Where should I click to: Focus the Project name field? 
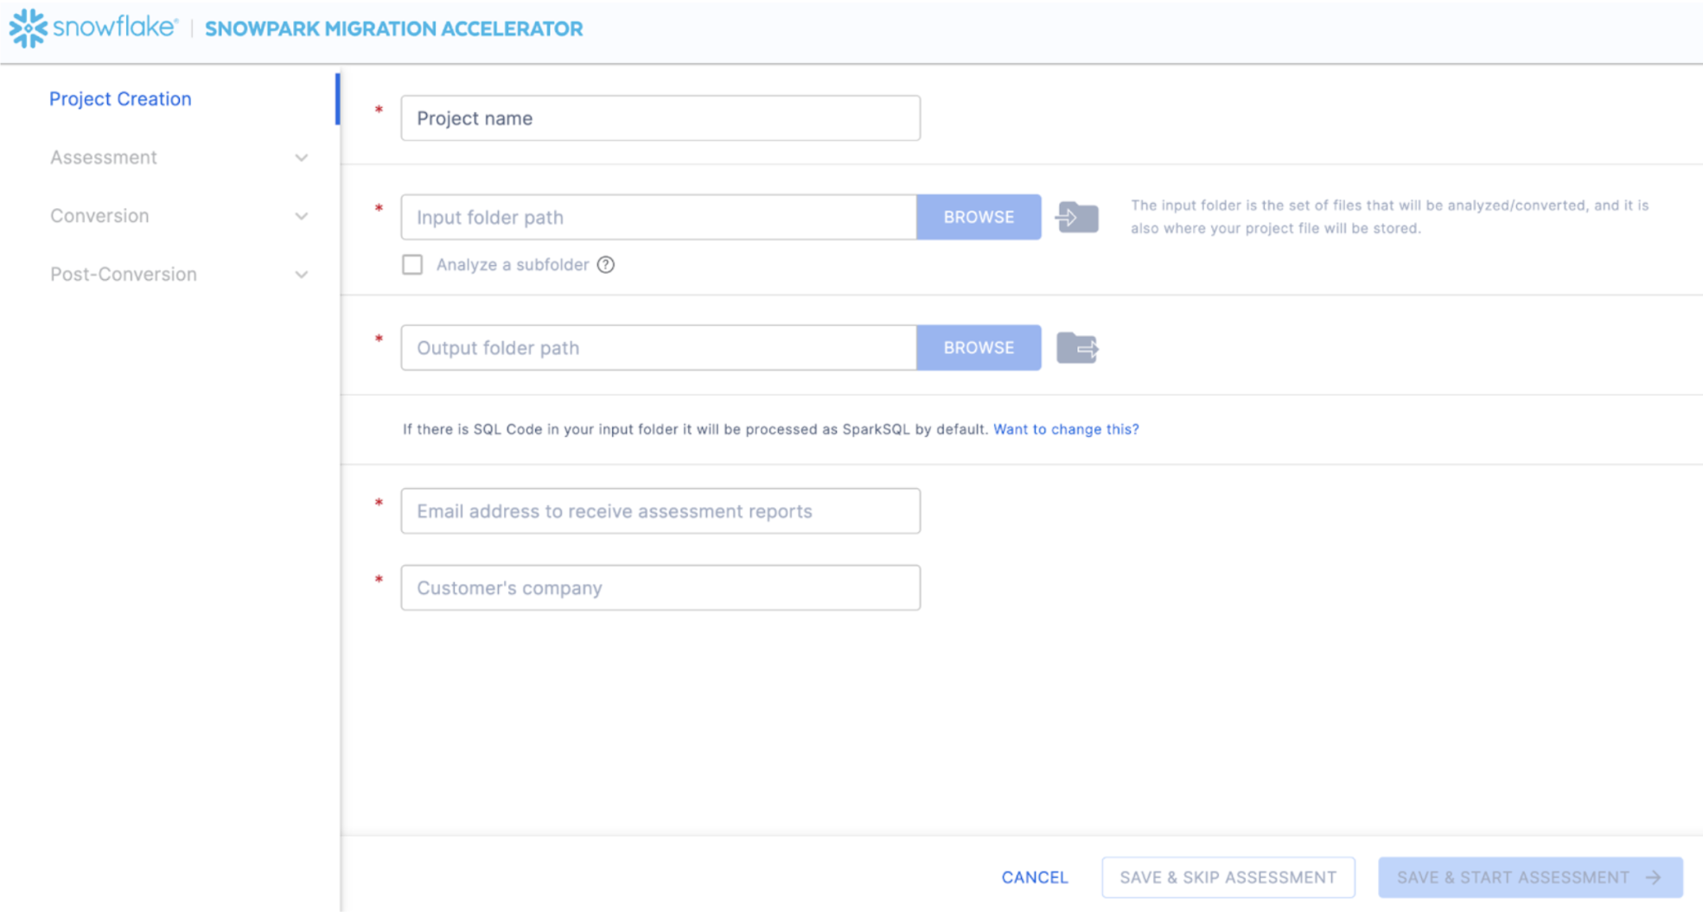pyautogui.click(x=660, y=118)
